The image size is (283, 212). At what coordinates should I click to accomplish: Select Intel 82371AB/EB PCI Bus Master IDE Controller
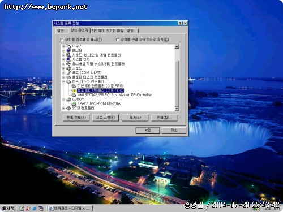[114, 95]
